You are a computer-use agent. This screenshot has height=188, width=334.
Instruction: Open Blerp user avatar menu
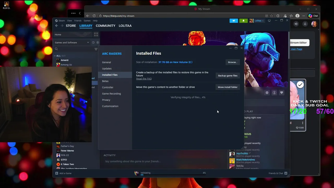click(x=314, y=24)
